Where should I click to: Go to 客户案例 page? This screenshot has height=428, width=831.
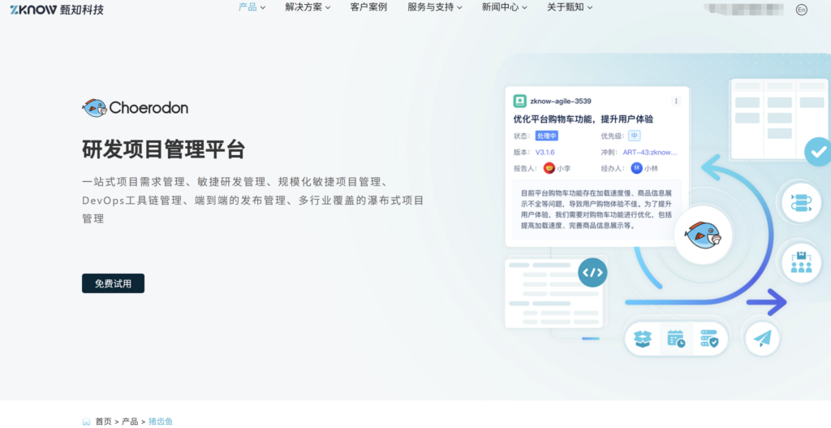point(368,6)
